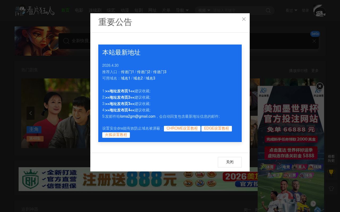340x212 pixels.
Task: Open the 传送门2 link
Action: pos(144,72)
